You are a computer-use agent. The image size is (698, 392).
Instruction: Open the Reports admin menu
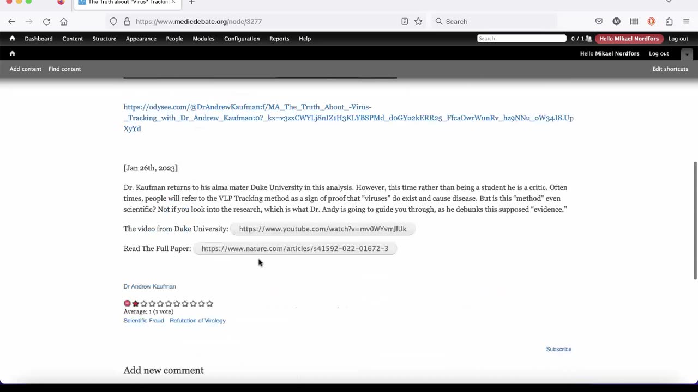279,39
